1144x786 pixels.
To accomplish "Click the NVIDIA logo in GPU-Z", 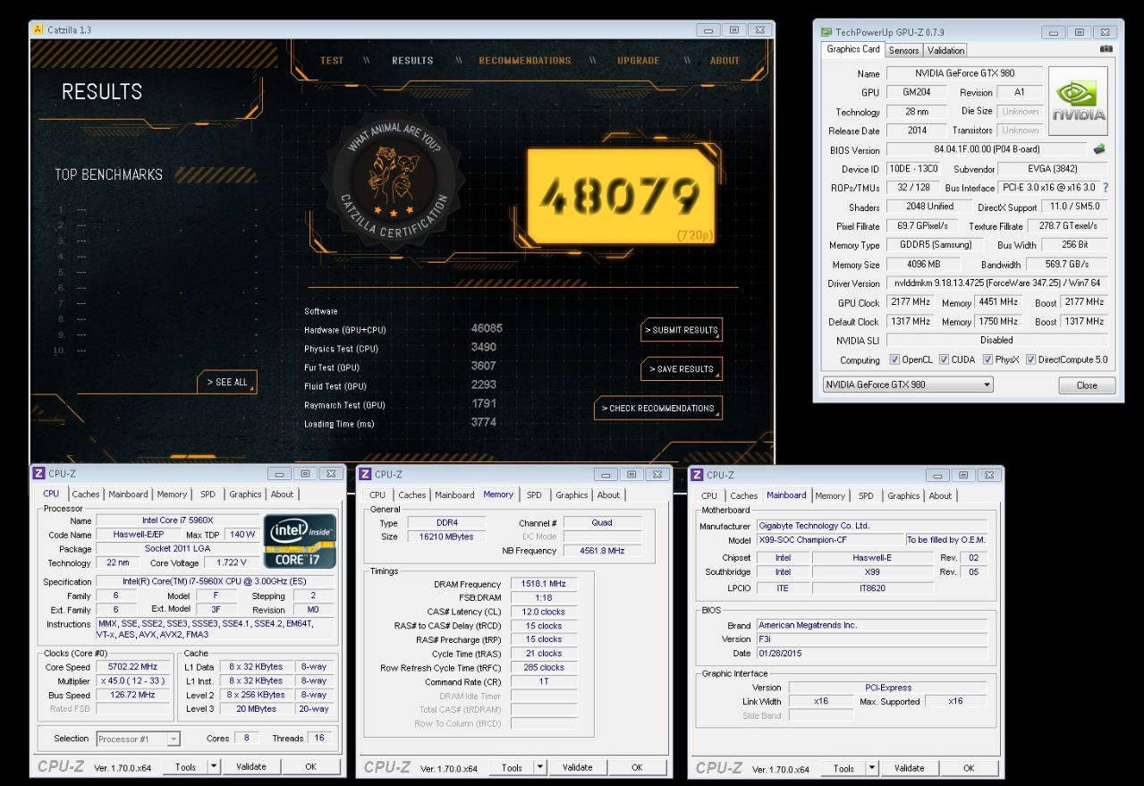I will click(1078, 101).
